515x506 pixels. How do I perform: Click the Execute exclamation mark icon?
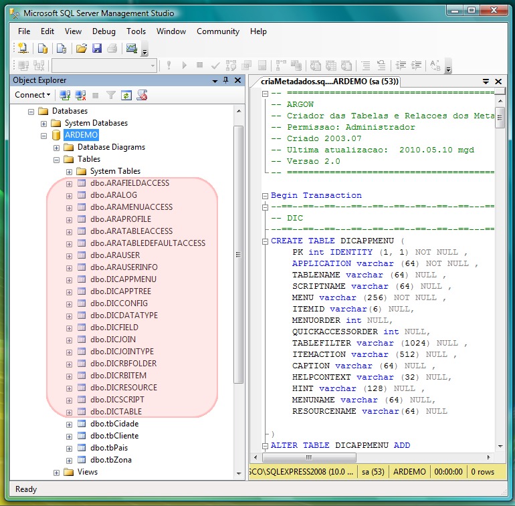point(169,66)
